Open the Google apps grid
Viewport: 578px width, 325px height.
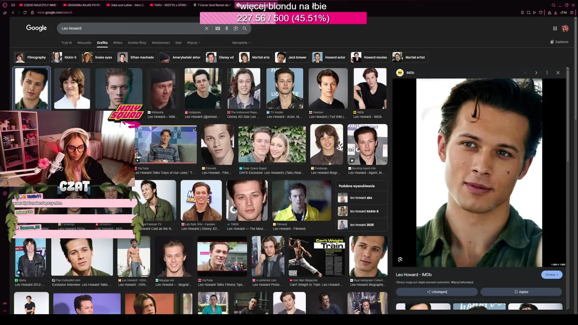(x=555, y=28)
